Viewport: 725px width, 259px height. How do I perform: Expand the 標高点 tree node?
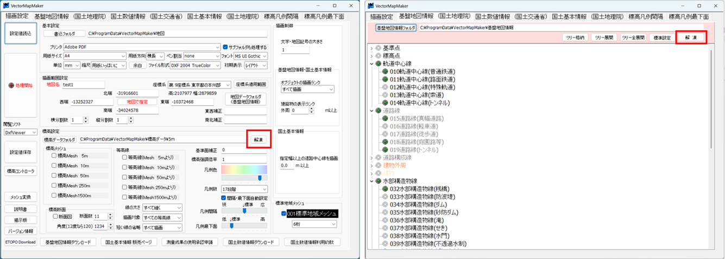click(372, 56)
